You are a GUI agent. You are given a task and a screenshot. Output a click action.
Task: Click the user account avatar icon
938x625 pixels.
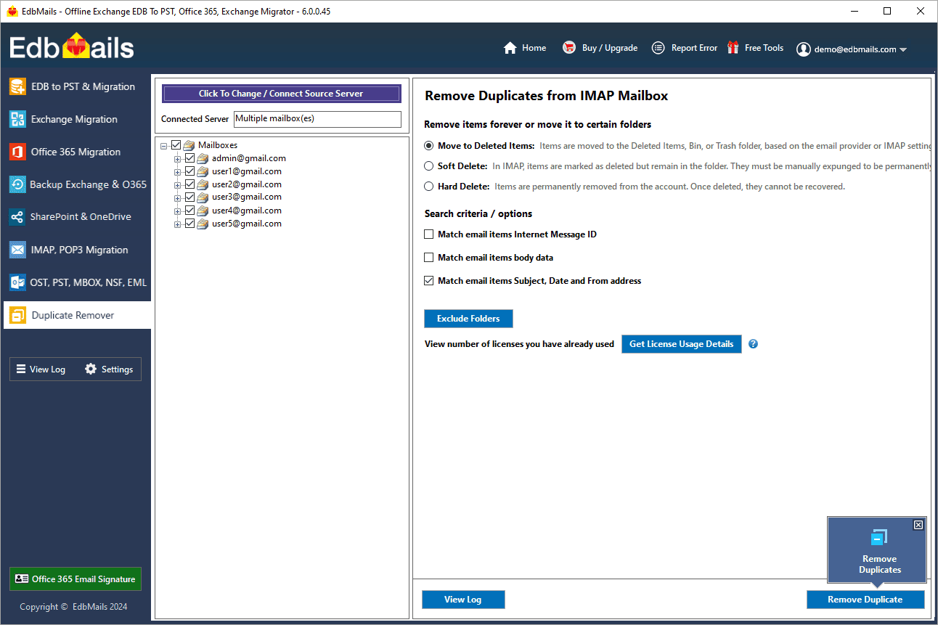point(803,49)
